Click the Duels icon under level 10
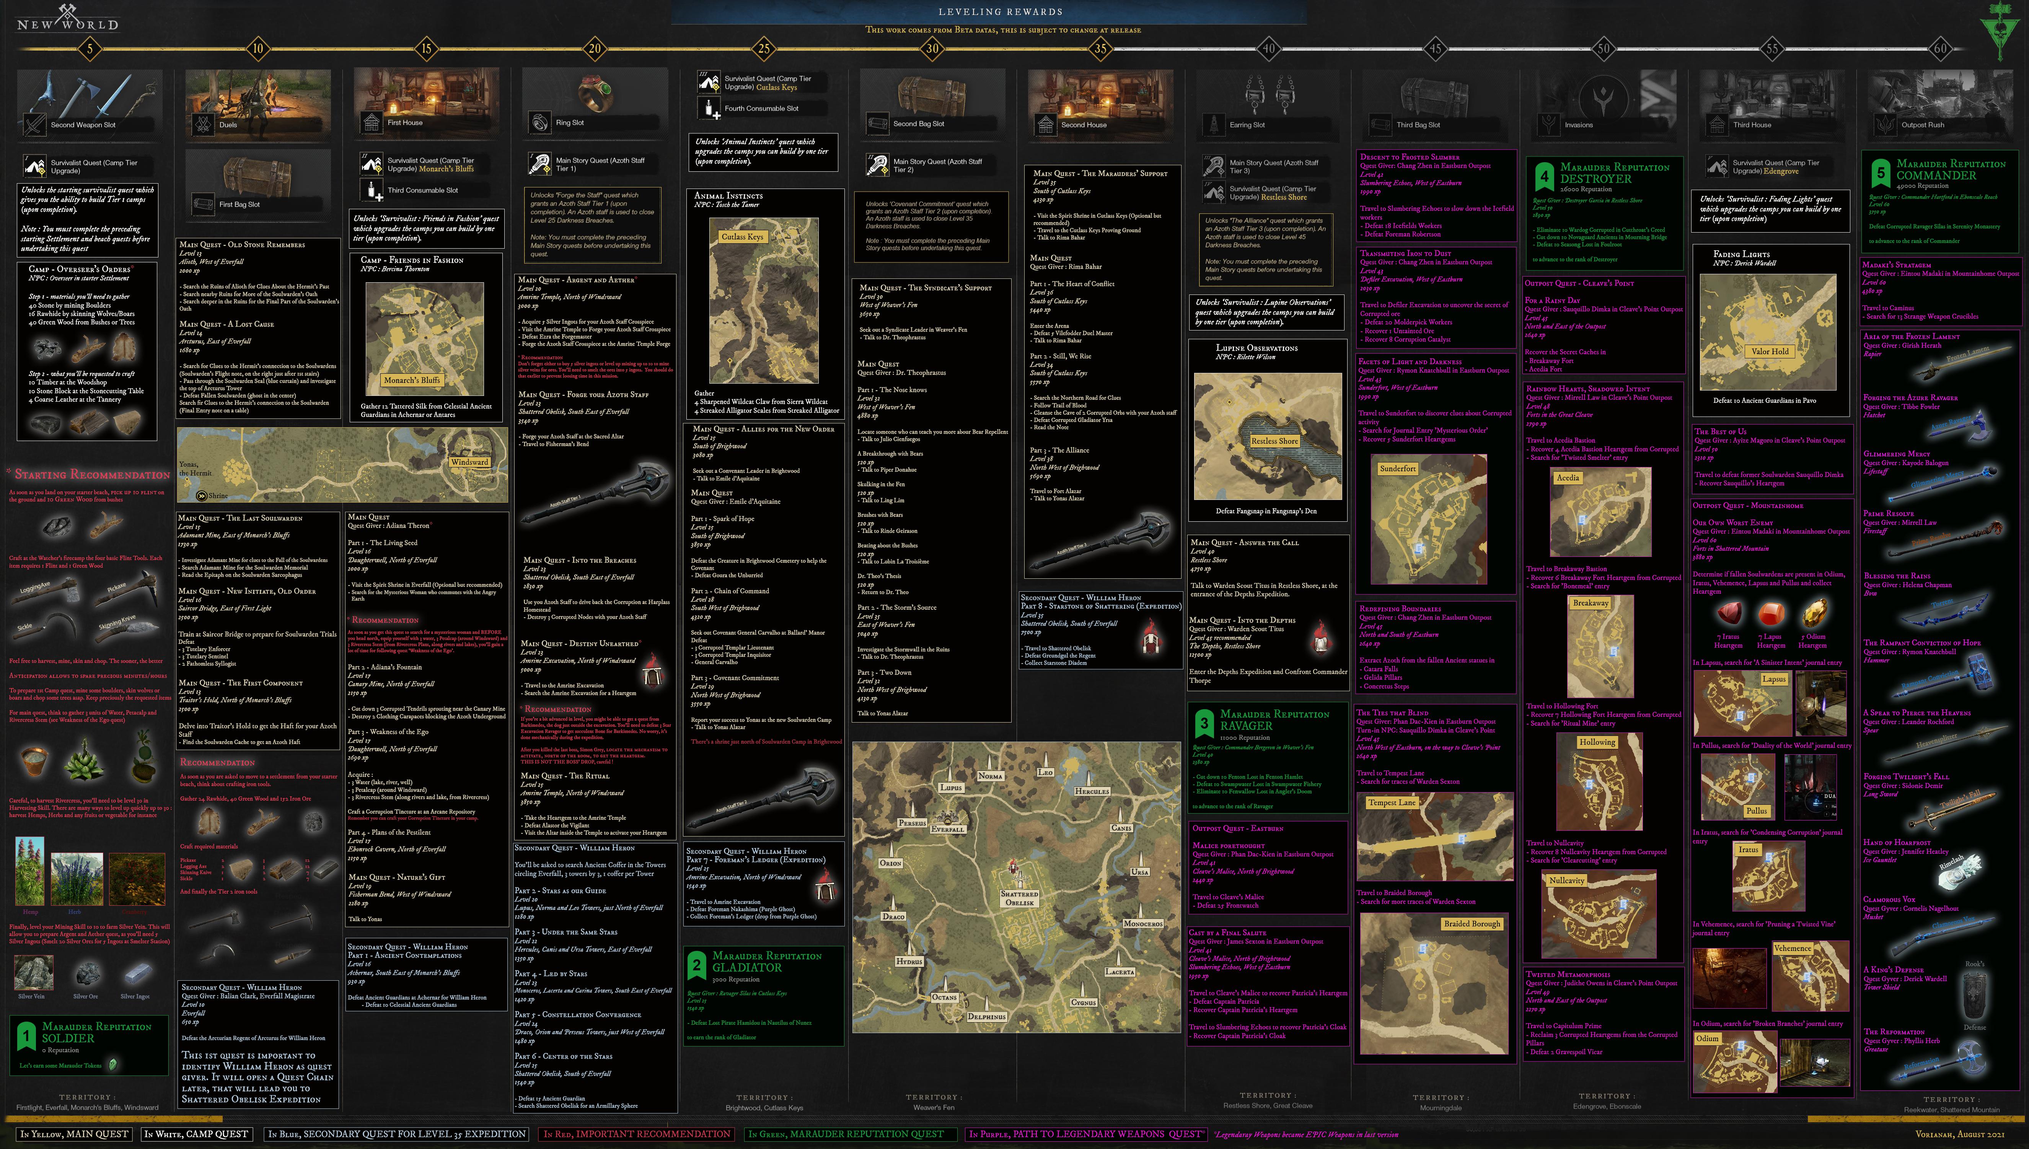The width and height of the screenshot is (2029, 1149). coord(203,125)
